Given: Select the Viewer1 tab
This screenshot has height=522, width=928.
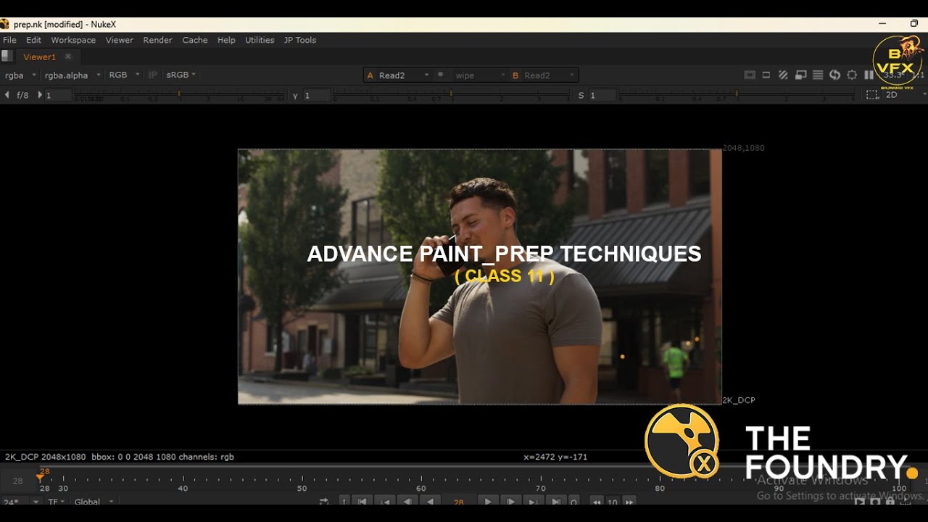Looking at the screenshot, I should point(39,57).
